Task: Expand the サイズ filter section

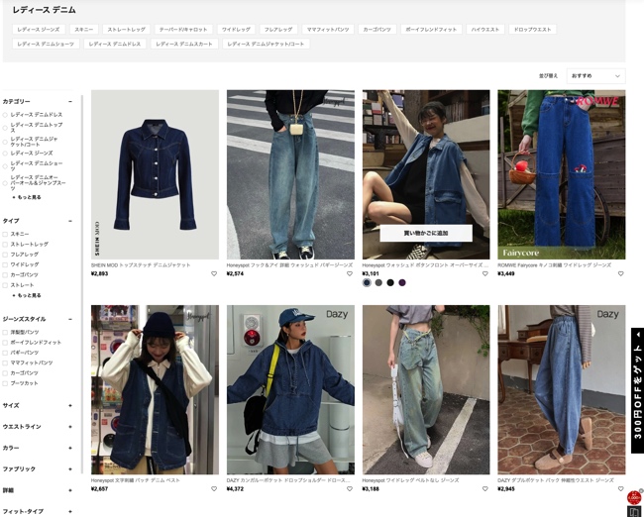Action: [69, 405]
